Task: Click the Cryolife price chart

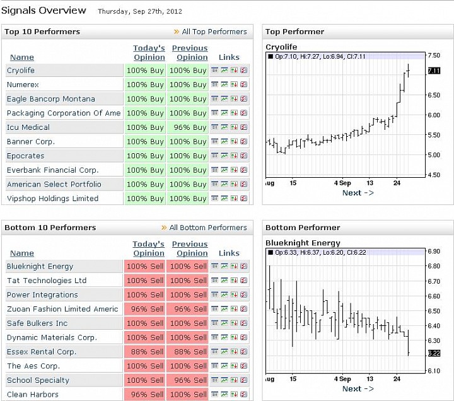Action: coord(346,115)
